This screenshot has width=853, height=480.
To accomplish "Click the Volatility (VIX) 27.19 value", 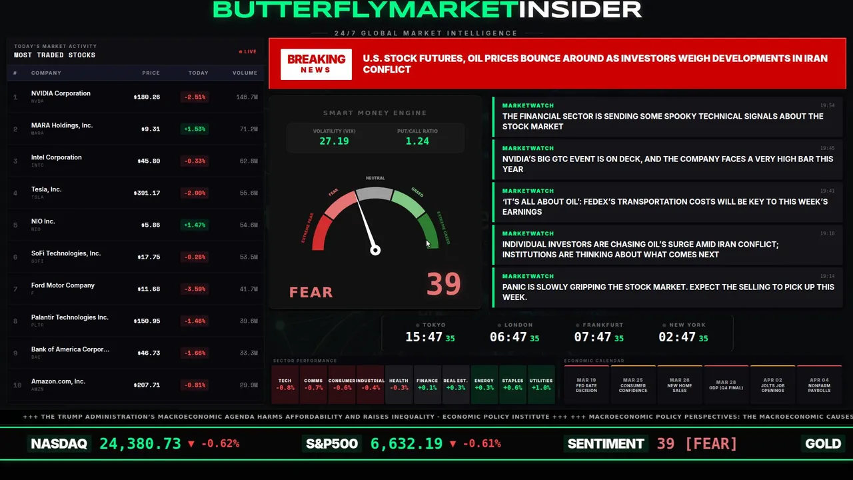I will (x=334, y=141).
